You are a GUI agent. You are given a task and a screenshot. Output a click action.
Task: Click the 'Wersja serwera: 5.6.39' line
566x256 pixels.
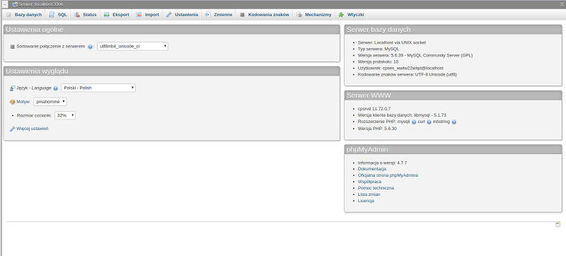[415, 56]
